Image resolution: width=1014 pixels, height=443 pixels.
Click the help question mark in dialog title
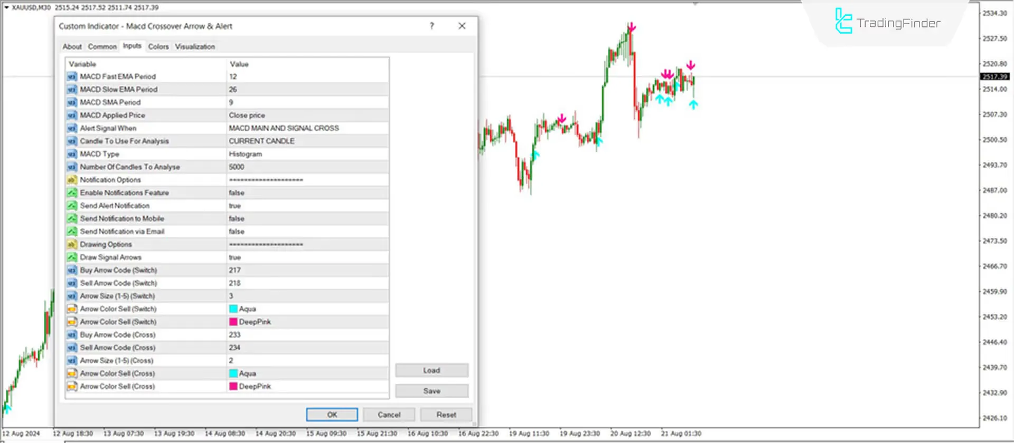click(x=431, y=26)
